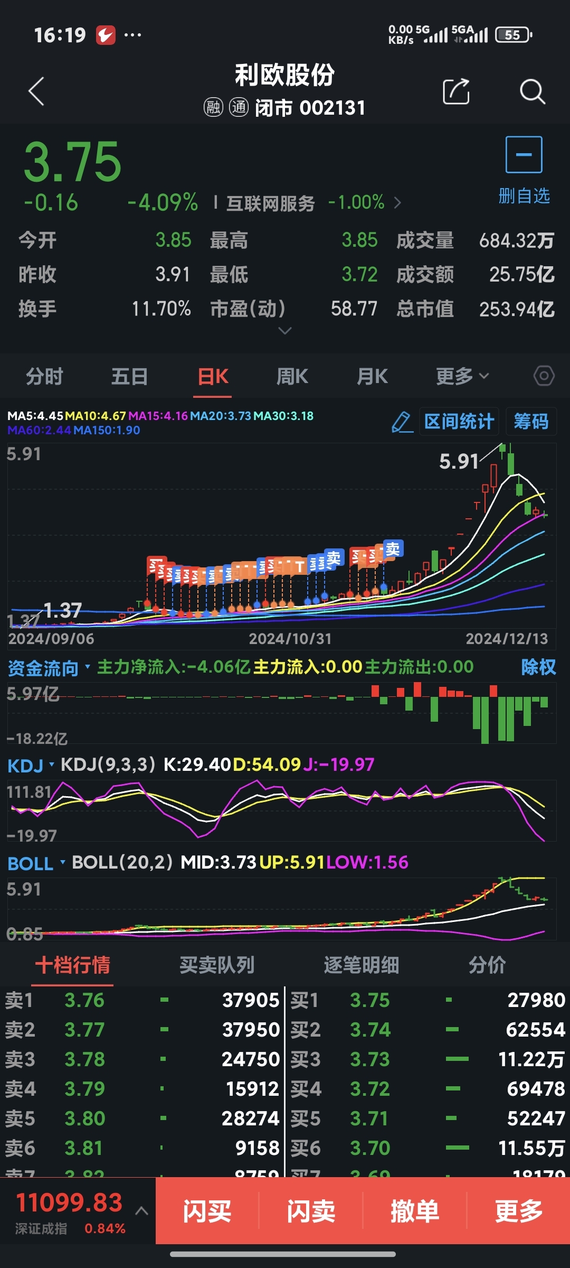Tap the 卖6 price 3.81 row
570x1268 pixels.
pyautogui.click(x=142, y=1148)
